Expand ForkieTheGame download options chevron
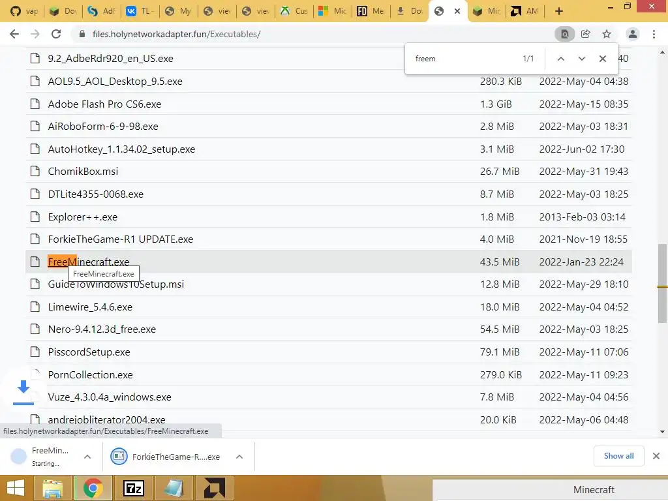668x501 pixels. point(239,457)
